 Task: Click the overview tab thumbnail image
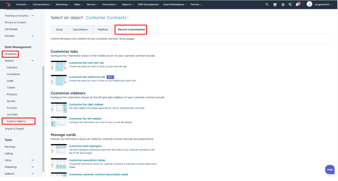click(58, 66)
